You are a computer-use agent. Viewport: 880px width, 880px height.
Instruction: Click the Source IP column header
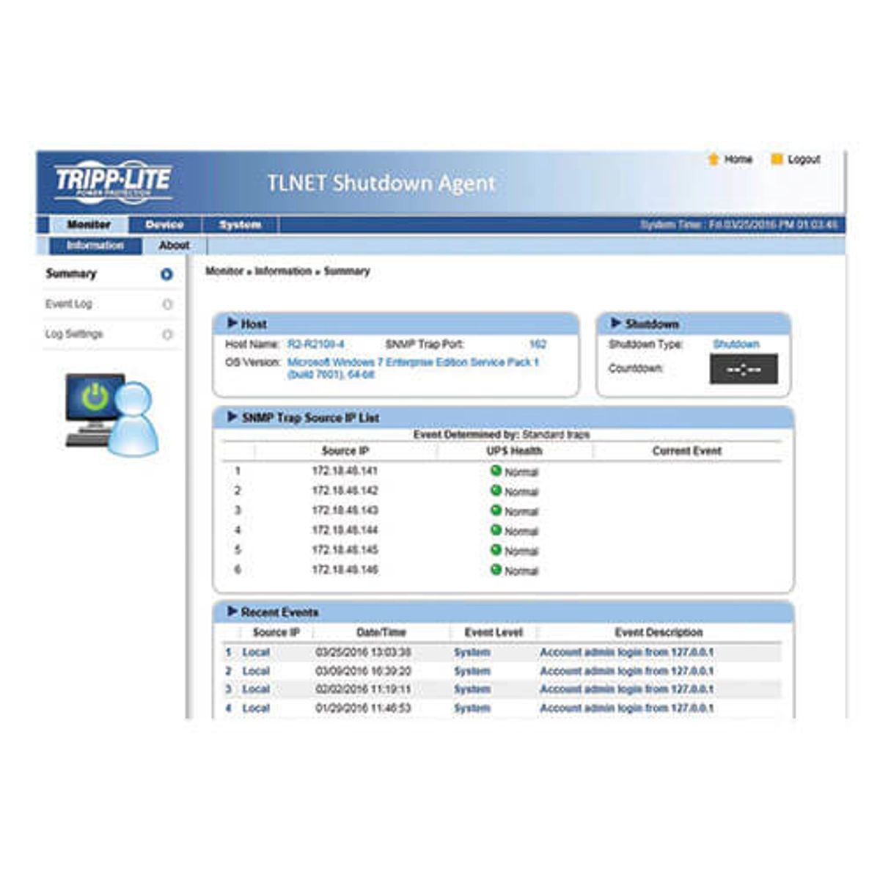tap(345, 451)
